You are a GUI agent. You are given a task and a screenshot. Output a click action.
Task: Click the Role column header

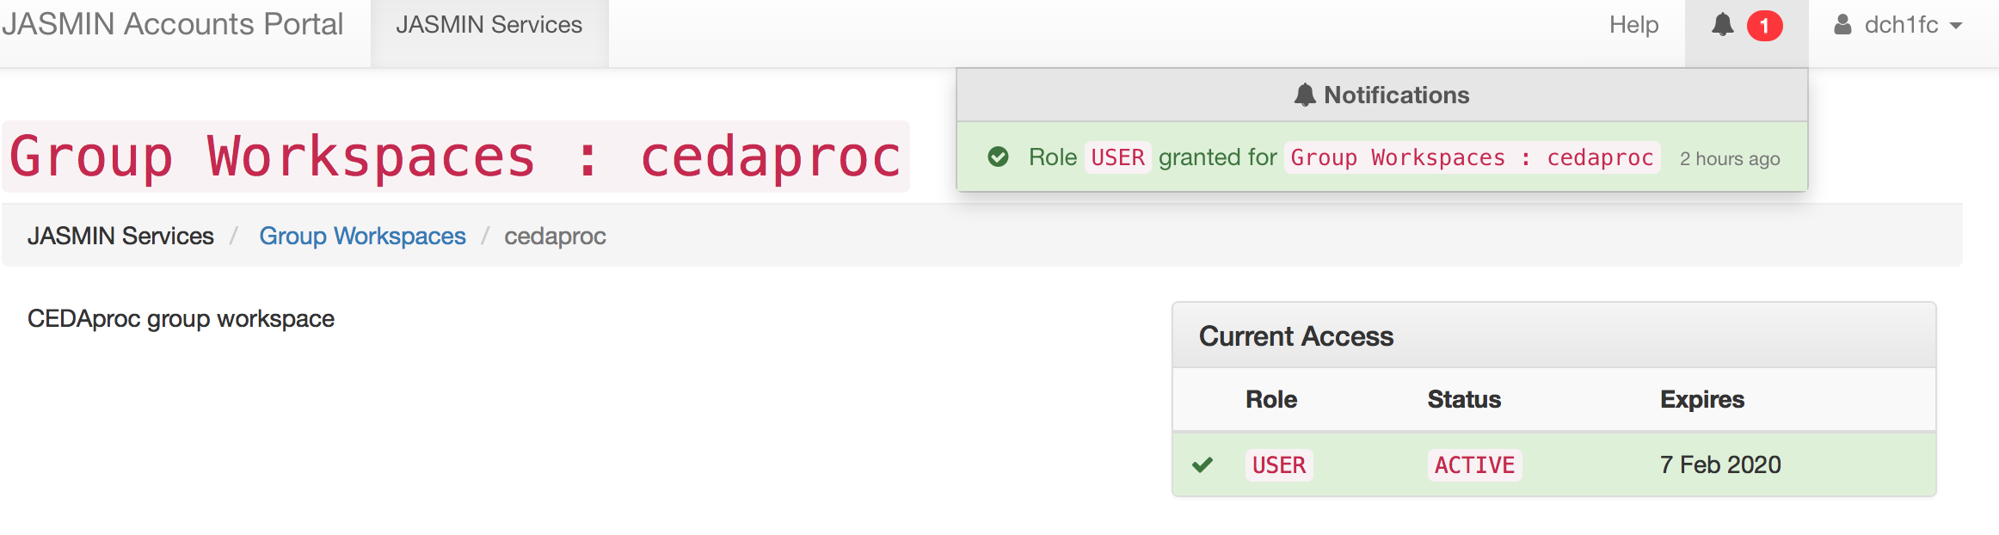pos(1271,399)
